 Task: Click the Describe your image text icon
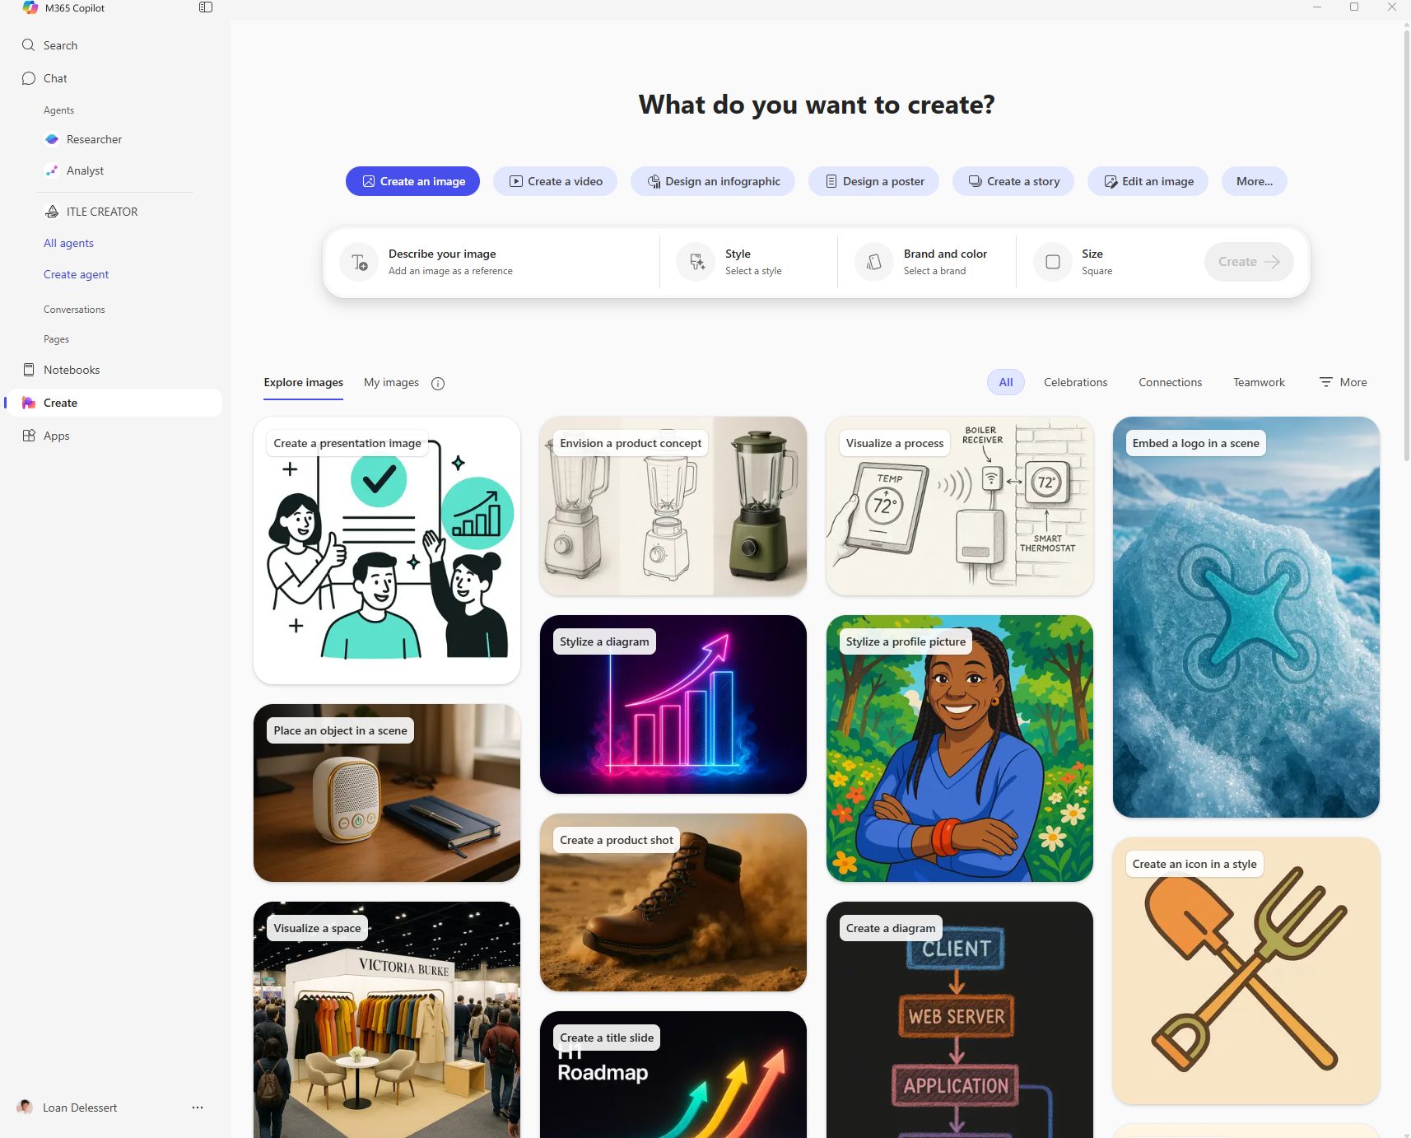pyautogui.click(x=359, y=262)
